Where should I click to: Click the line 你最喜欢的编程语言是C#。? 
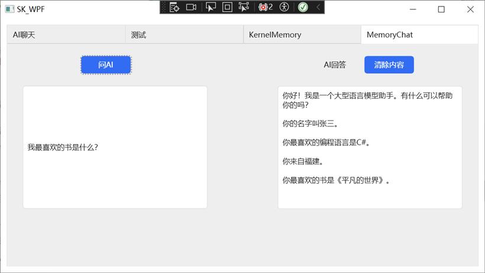pos(326,142)
